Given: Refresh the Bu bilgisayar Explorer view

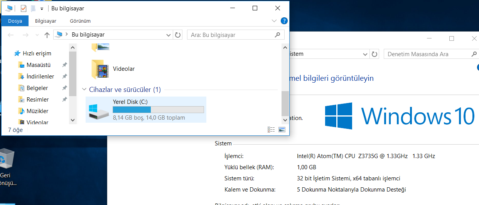Looking at the screenshot, I should (178, 35).
